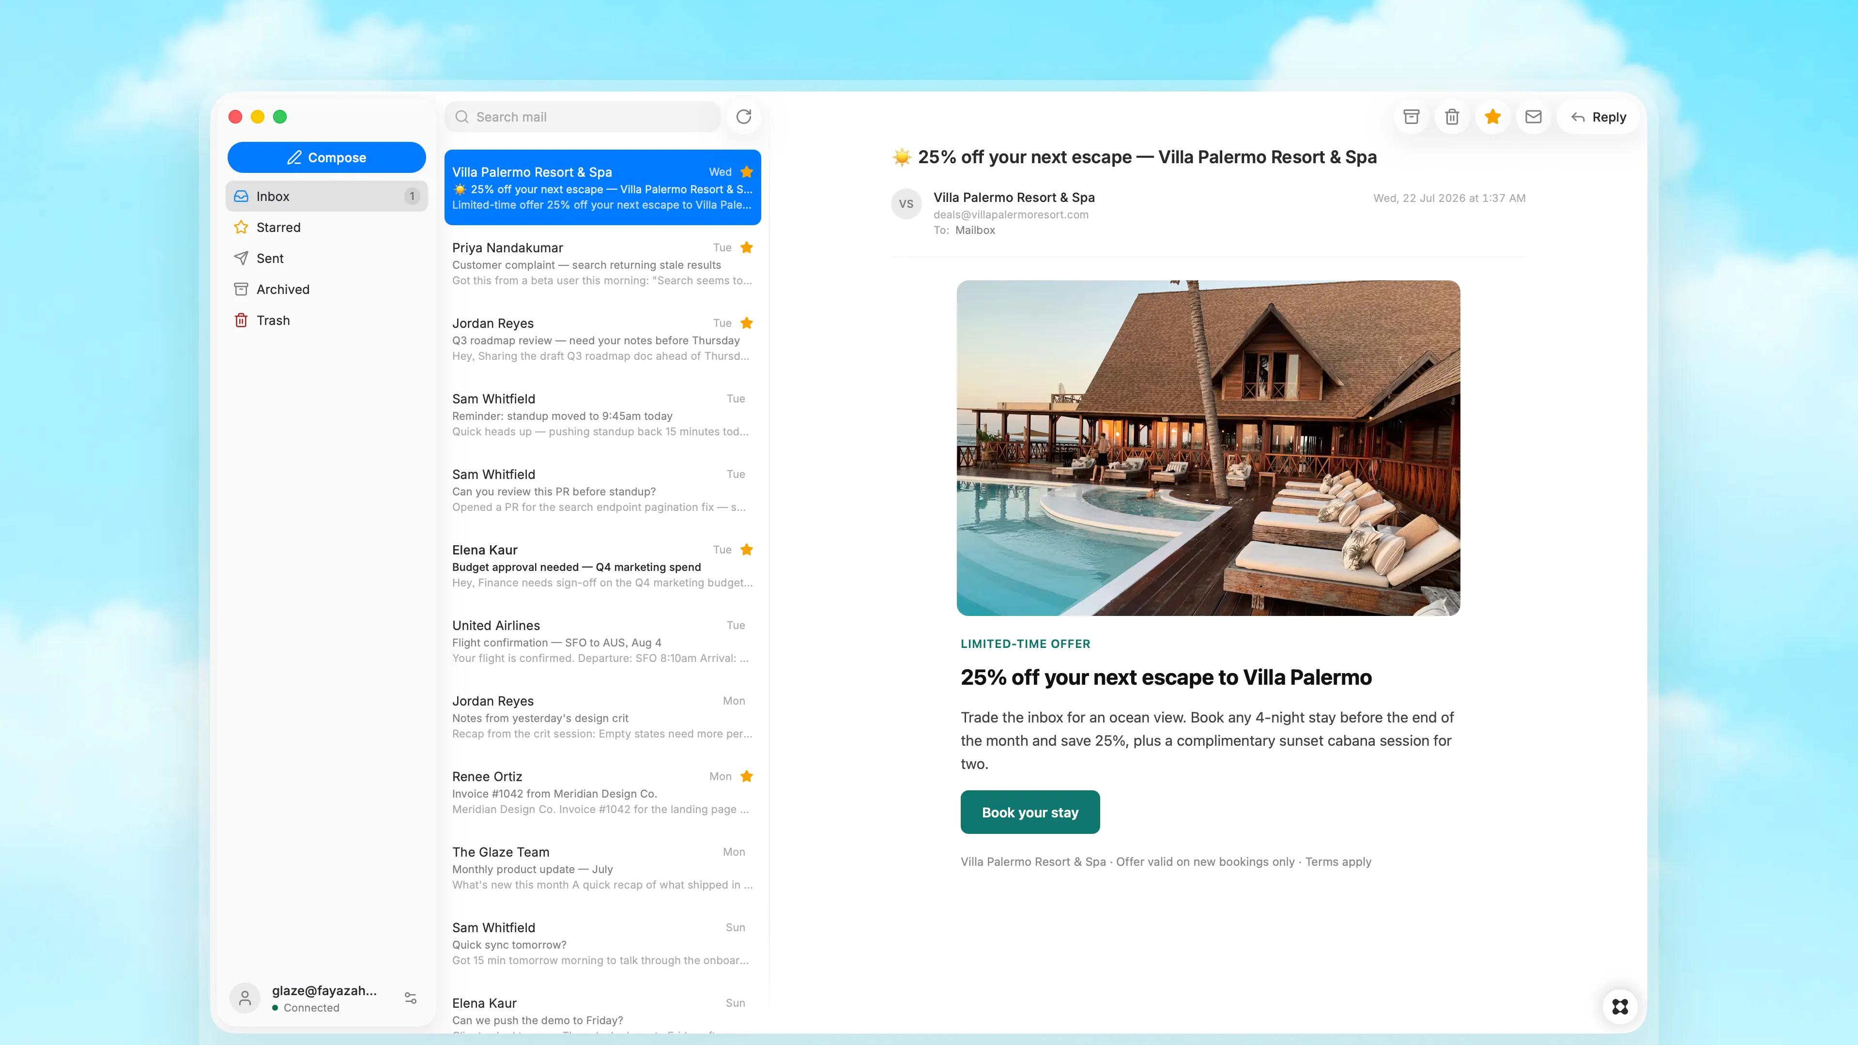This screenshot has height=1045, width=1858.
Task: Archive the open email
Action: [x=1411, y=117]
